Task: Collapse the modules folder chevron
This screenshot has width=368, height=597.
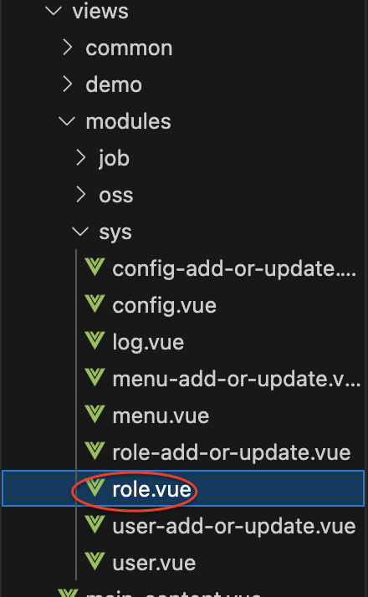Action: point(67,121)
